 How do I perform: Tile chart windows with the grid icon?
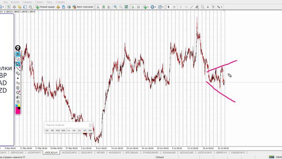click(126, 7)
